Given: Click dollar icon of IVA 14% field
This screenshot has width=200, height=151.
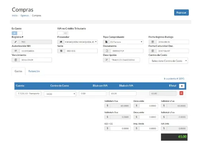Looking at the screenshot, I should [164, 128].
